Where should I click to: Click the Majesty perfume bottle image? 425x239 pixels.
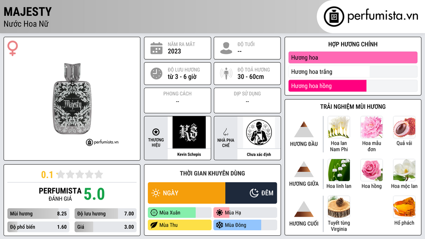(x=72, y=99)
